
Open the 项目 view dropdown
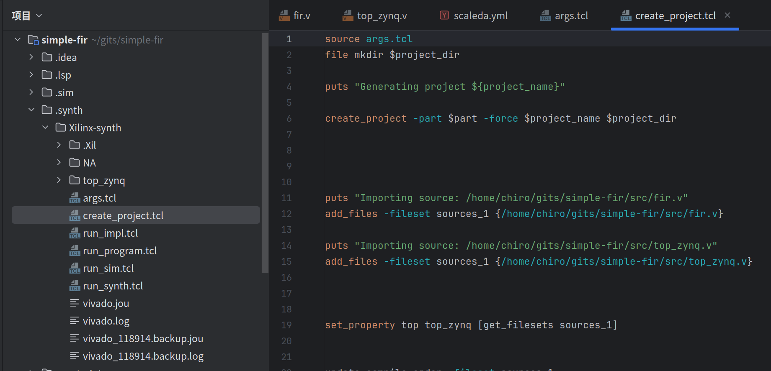(x=27, y=16)
